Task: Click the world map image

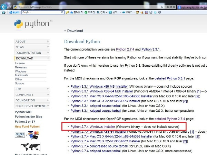Action: 30,147
